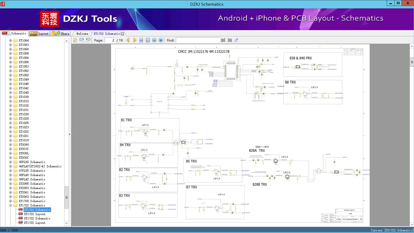The height and width of the screenshot is (233, 414).
Task: Click the Find text input field
Action: [197, 40]
